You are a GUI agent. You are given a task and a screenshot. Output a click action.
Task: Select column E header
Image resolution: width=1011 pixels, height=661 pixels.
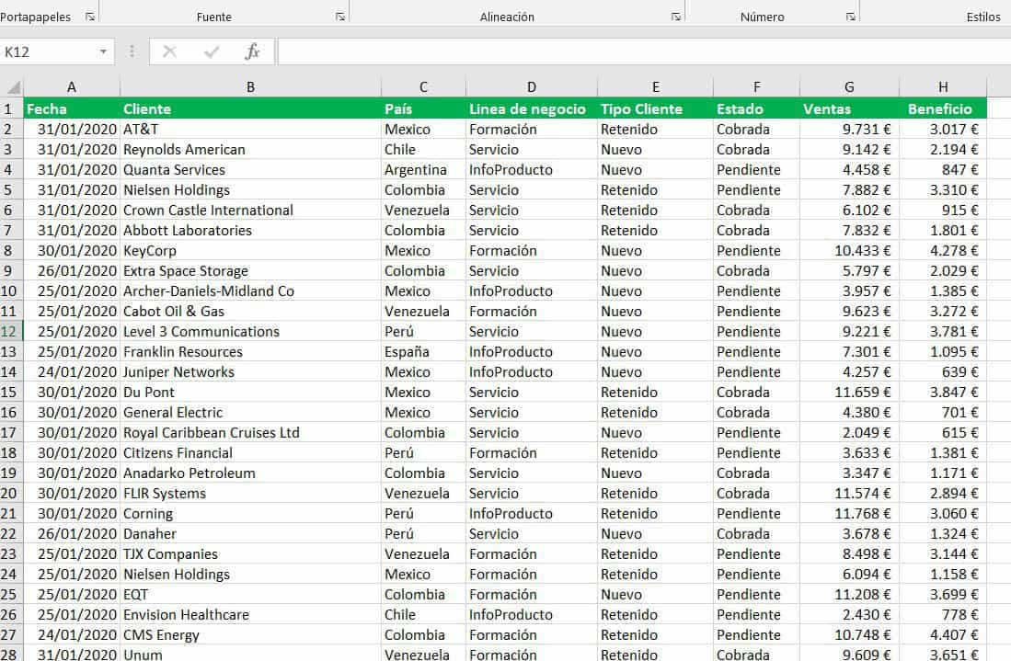coord(656,86)
